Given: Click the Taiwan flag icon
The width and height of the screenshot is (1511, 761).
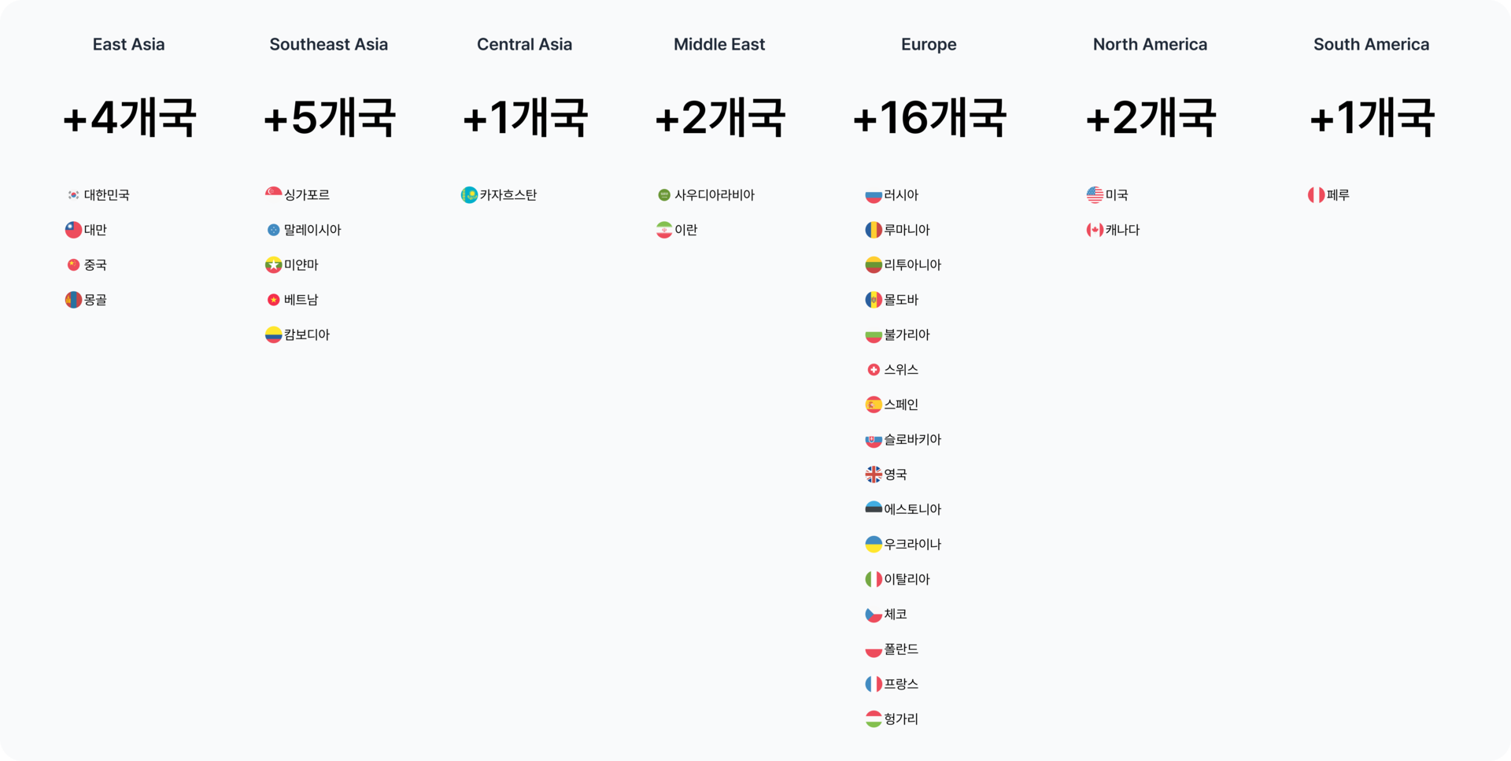Looking at the screenshot, I should [x=73, y=230].
